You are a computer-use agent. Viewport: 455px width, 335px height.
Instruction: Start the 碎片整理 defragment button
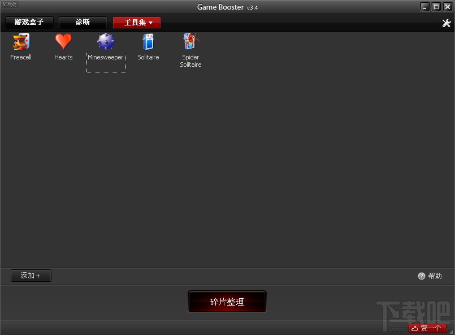(227, 302)
